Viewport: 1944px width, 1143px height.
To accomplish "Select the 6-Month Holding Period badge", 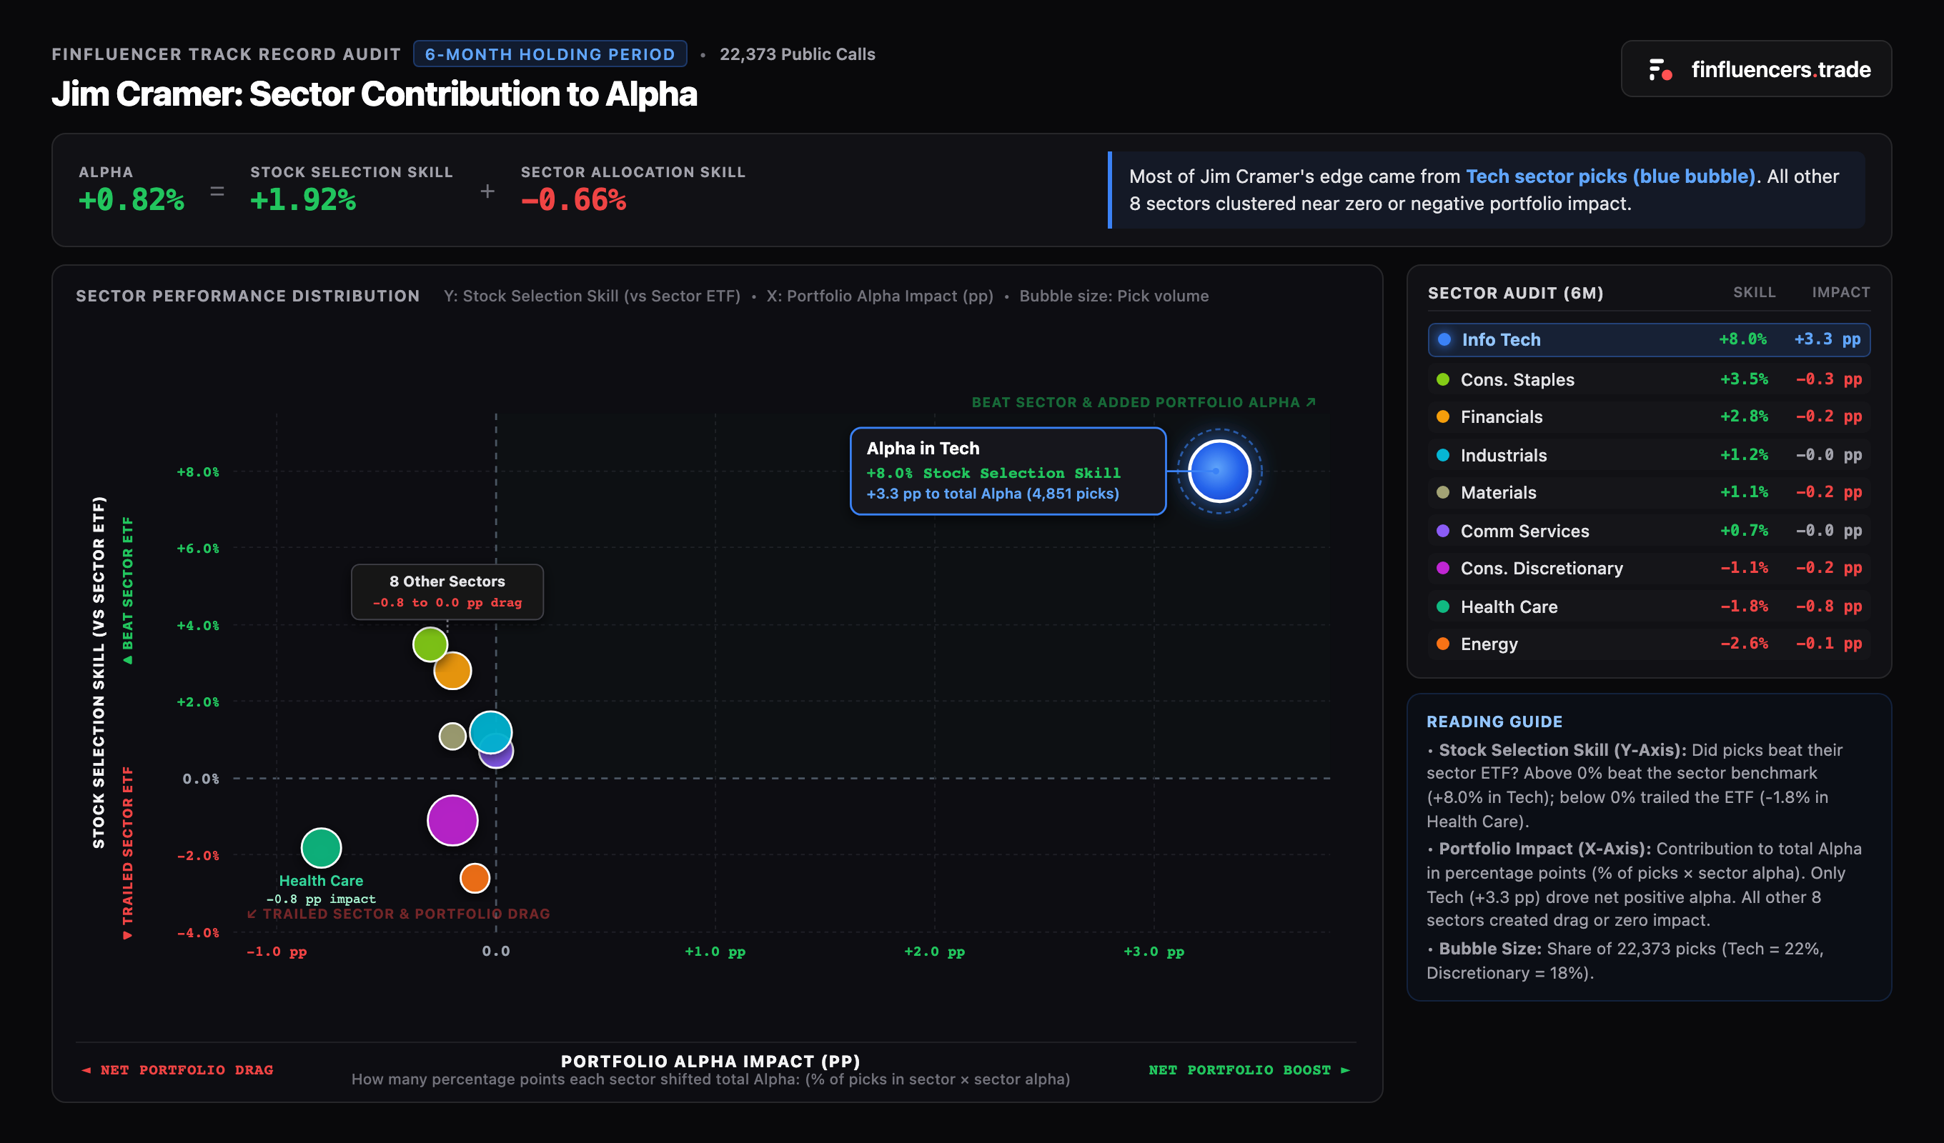I will 550,54.
